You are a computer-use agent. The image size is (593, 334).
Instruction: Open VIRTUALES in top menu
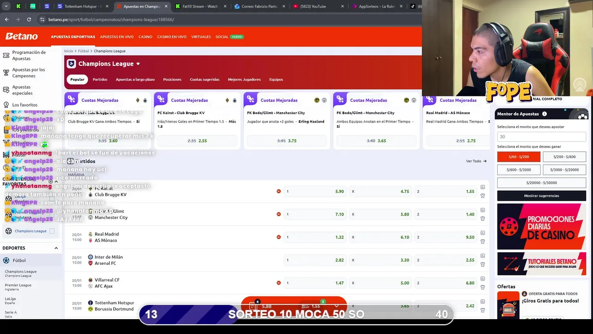point(201,37)
